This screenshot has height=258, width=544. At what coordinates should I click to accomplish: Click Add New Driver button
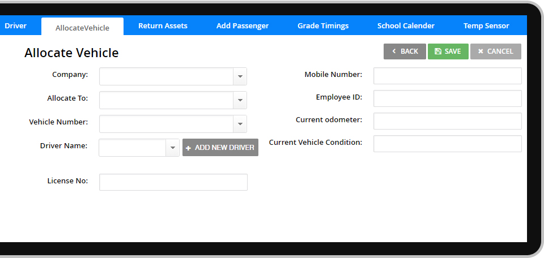pyautogui.click(x=220, y=148)
